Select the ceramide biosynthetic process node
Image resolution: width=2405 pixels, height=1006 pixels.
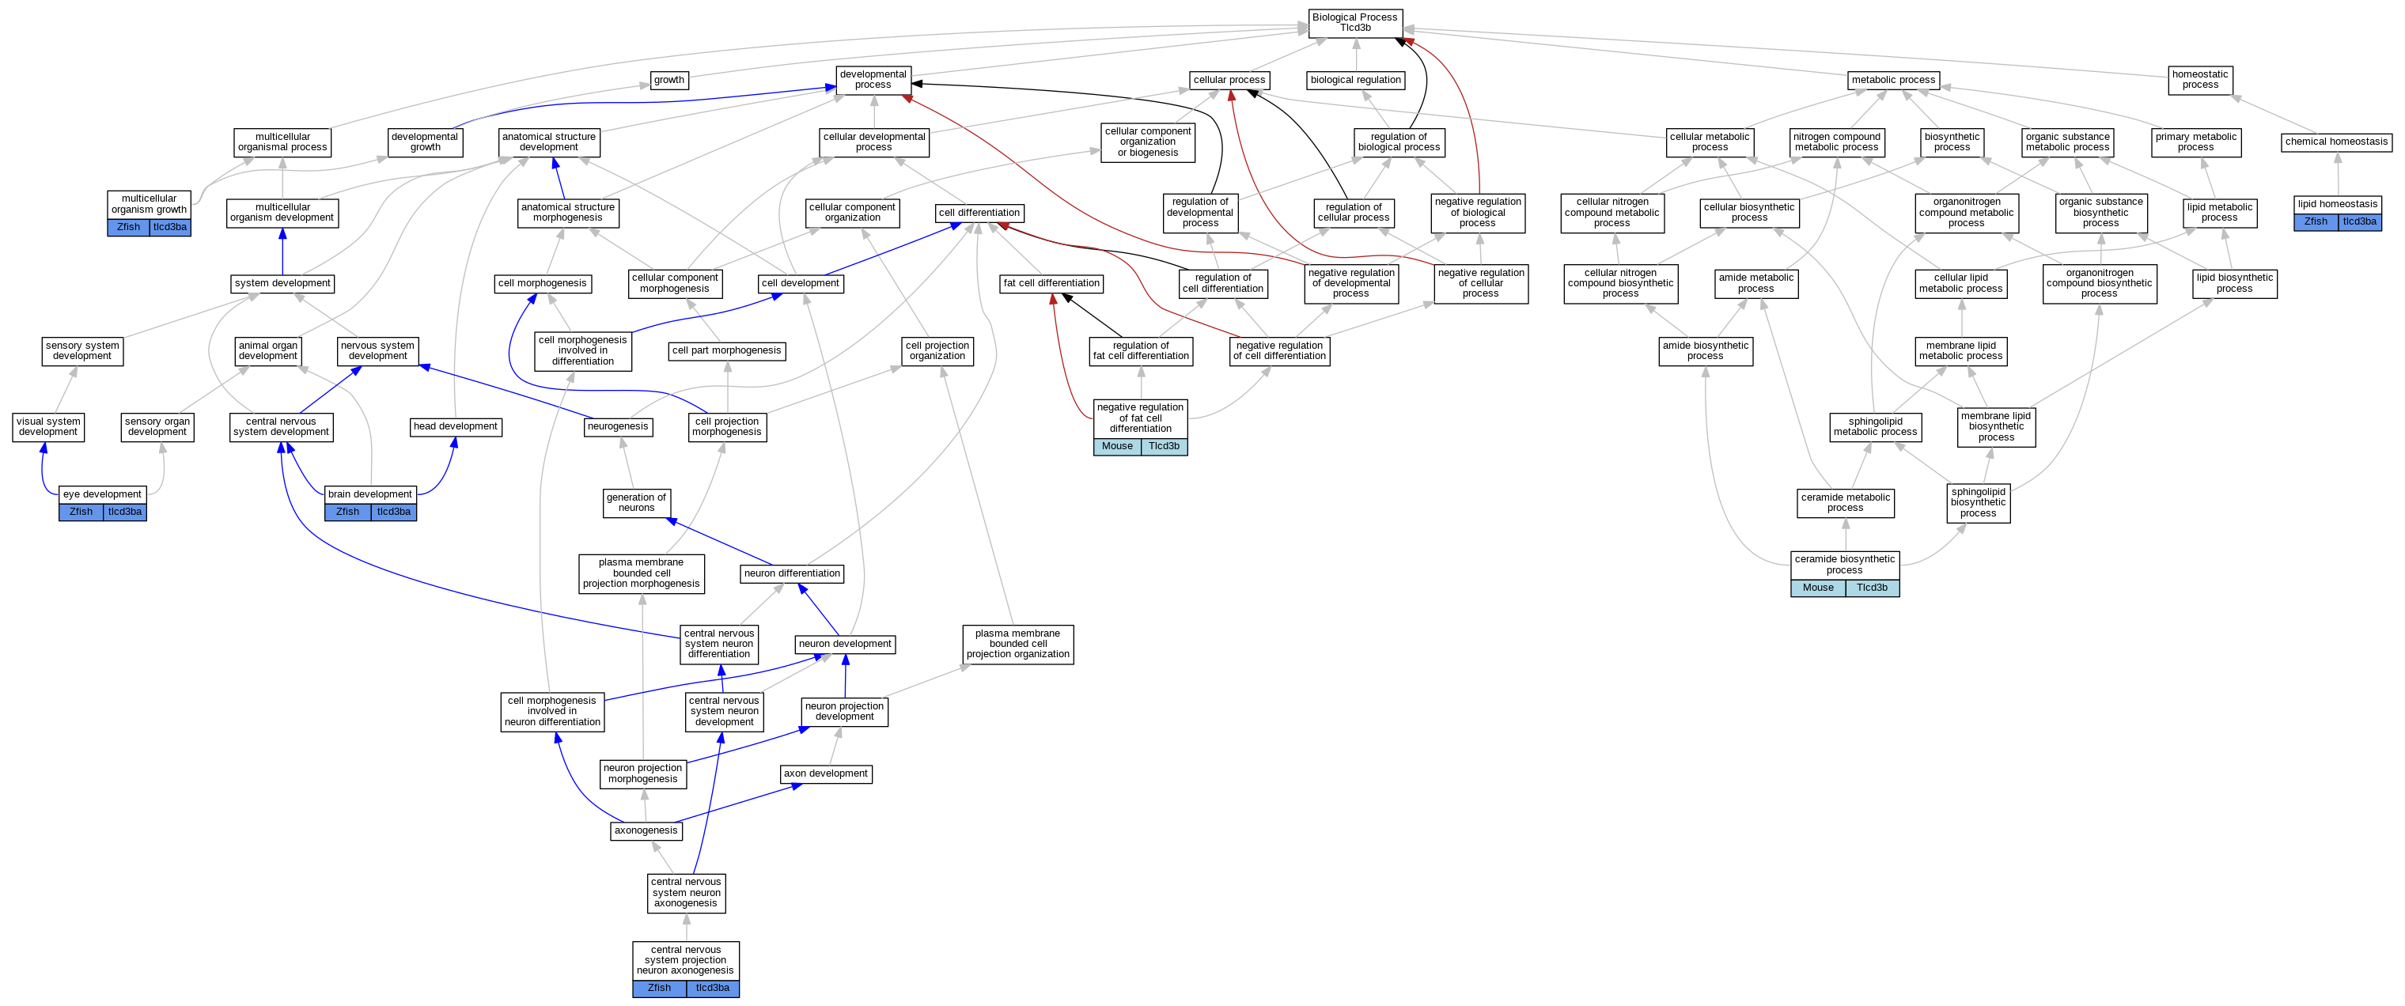pos(1844,565)
